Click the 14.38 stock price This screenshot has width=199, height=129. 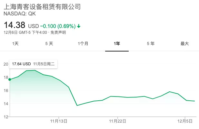[x=14, y=24]
